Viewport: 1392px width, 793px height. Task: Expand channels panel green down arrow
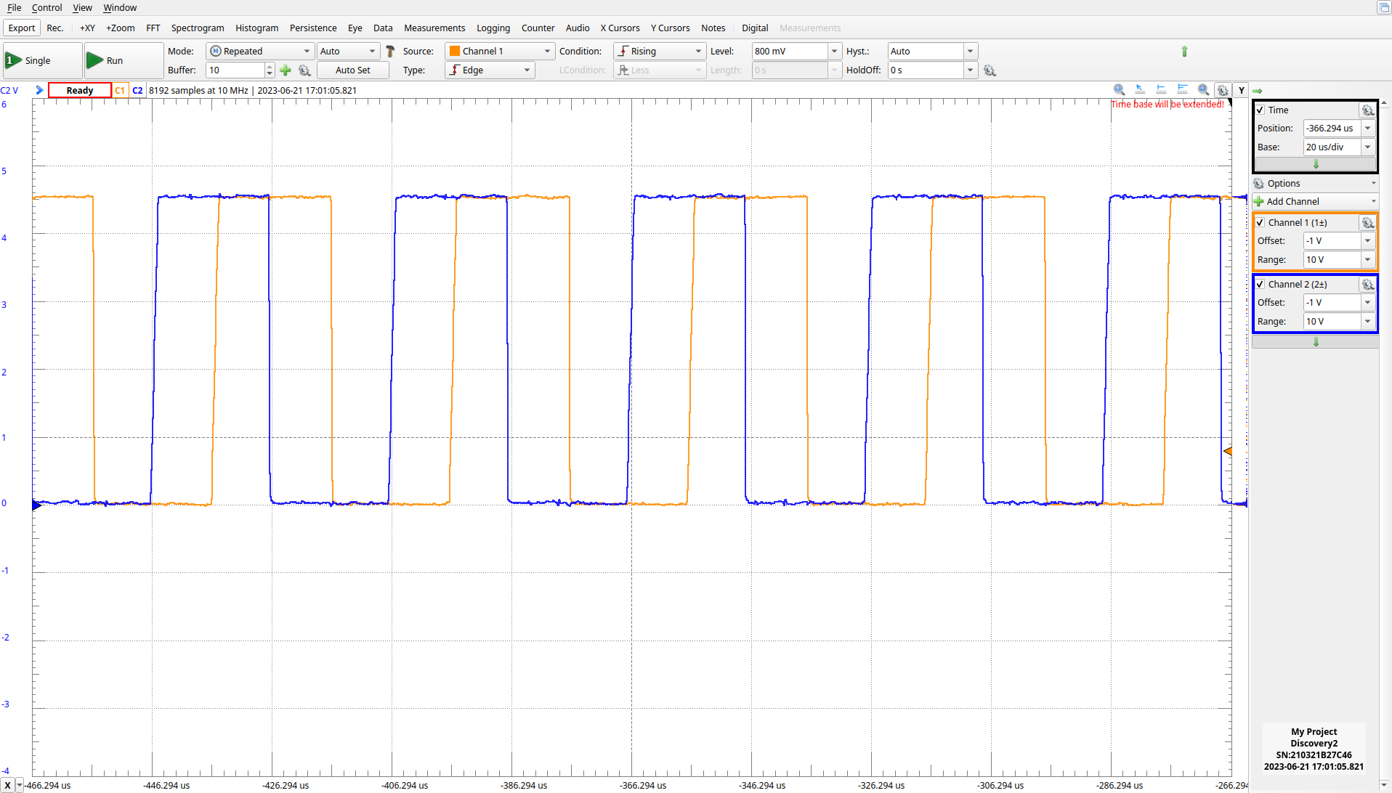coord(1316,342)
